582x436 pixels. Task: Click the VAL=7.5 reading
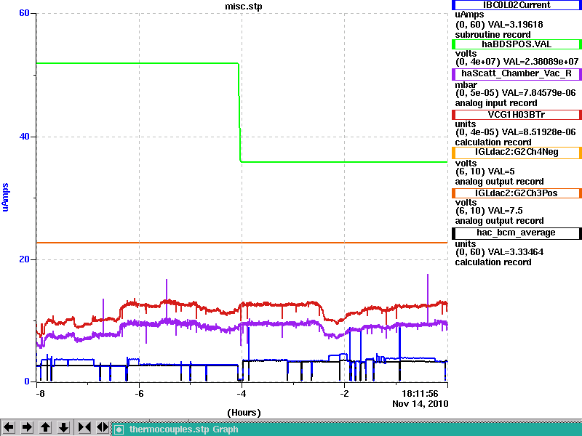[x=505, y=211]
